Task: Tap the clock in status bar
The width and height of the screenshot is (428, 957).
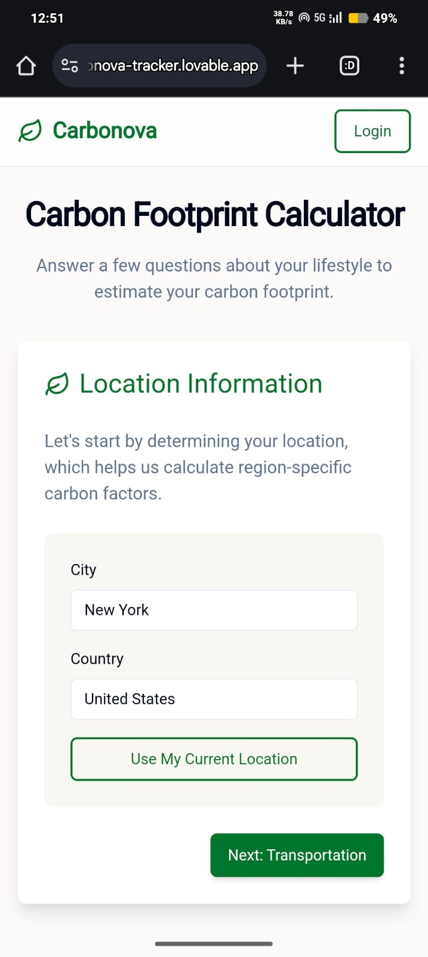Action: tap(47, 18)
